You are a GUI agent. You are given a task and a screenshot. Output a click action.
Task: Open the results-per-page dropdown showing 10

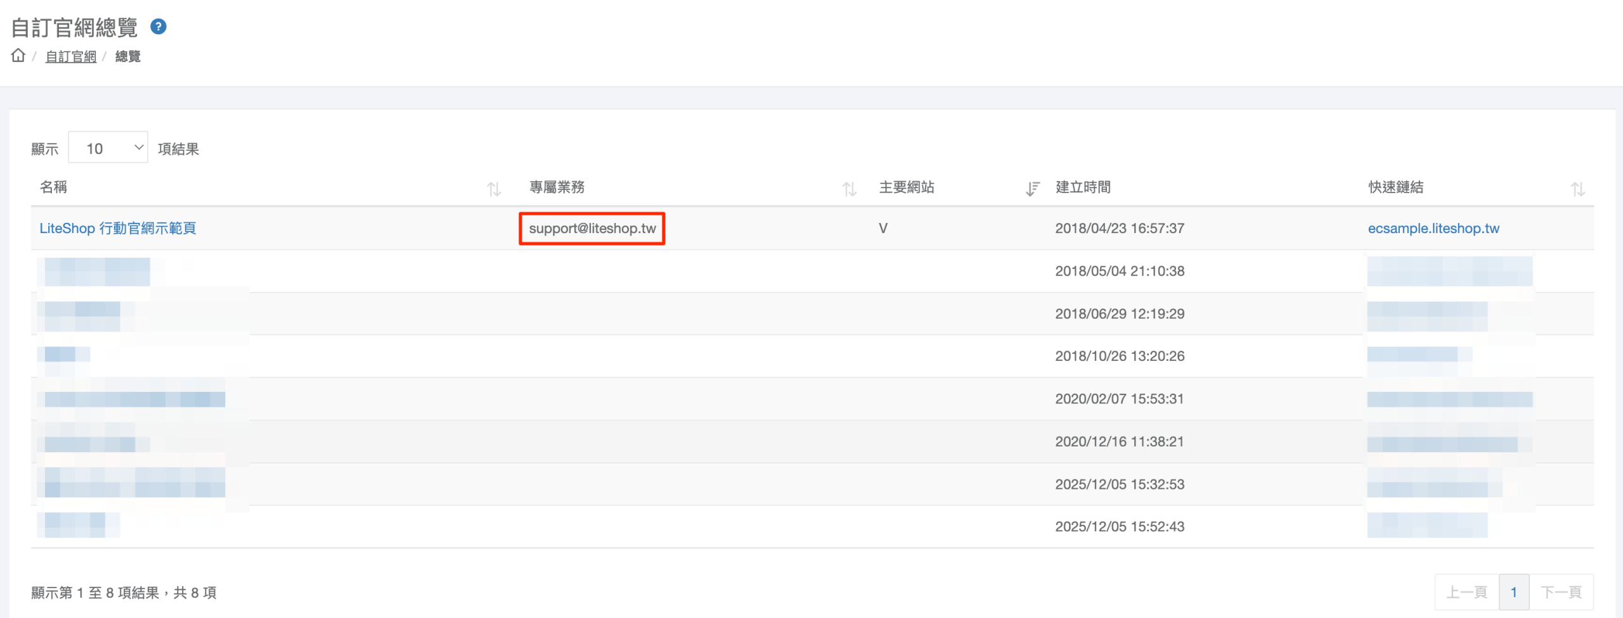point(108,148)
